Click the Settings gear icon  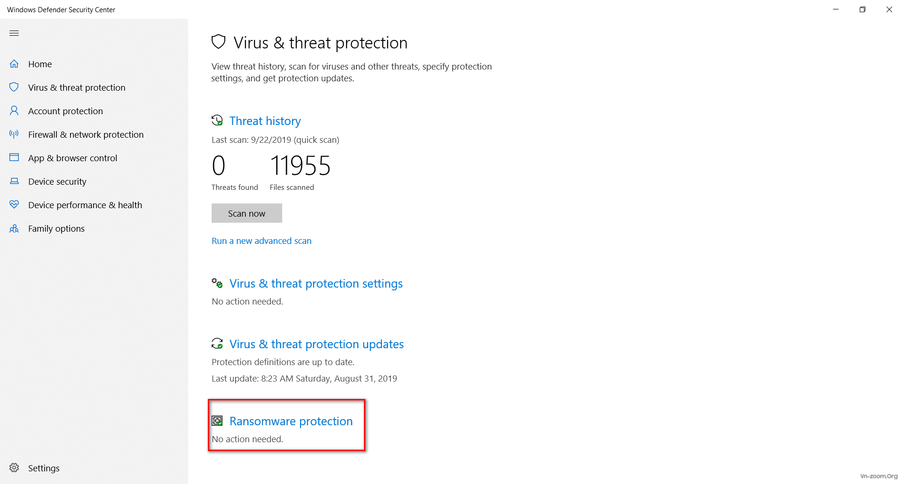(14, 468)
